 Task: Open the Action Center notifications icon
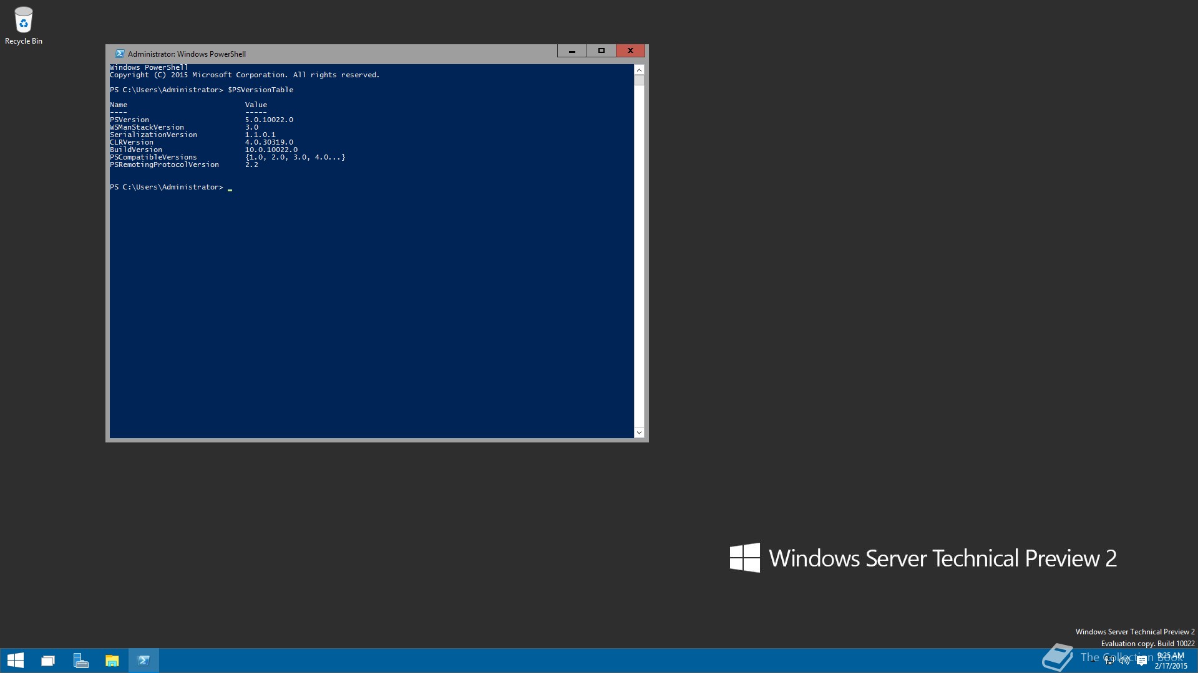(1142, 661)
